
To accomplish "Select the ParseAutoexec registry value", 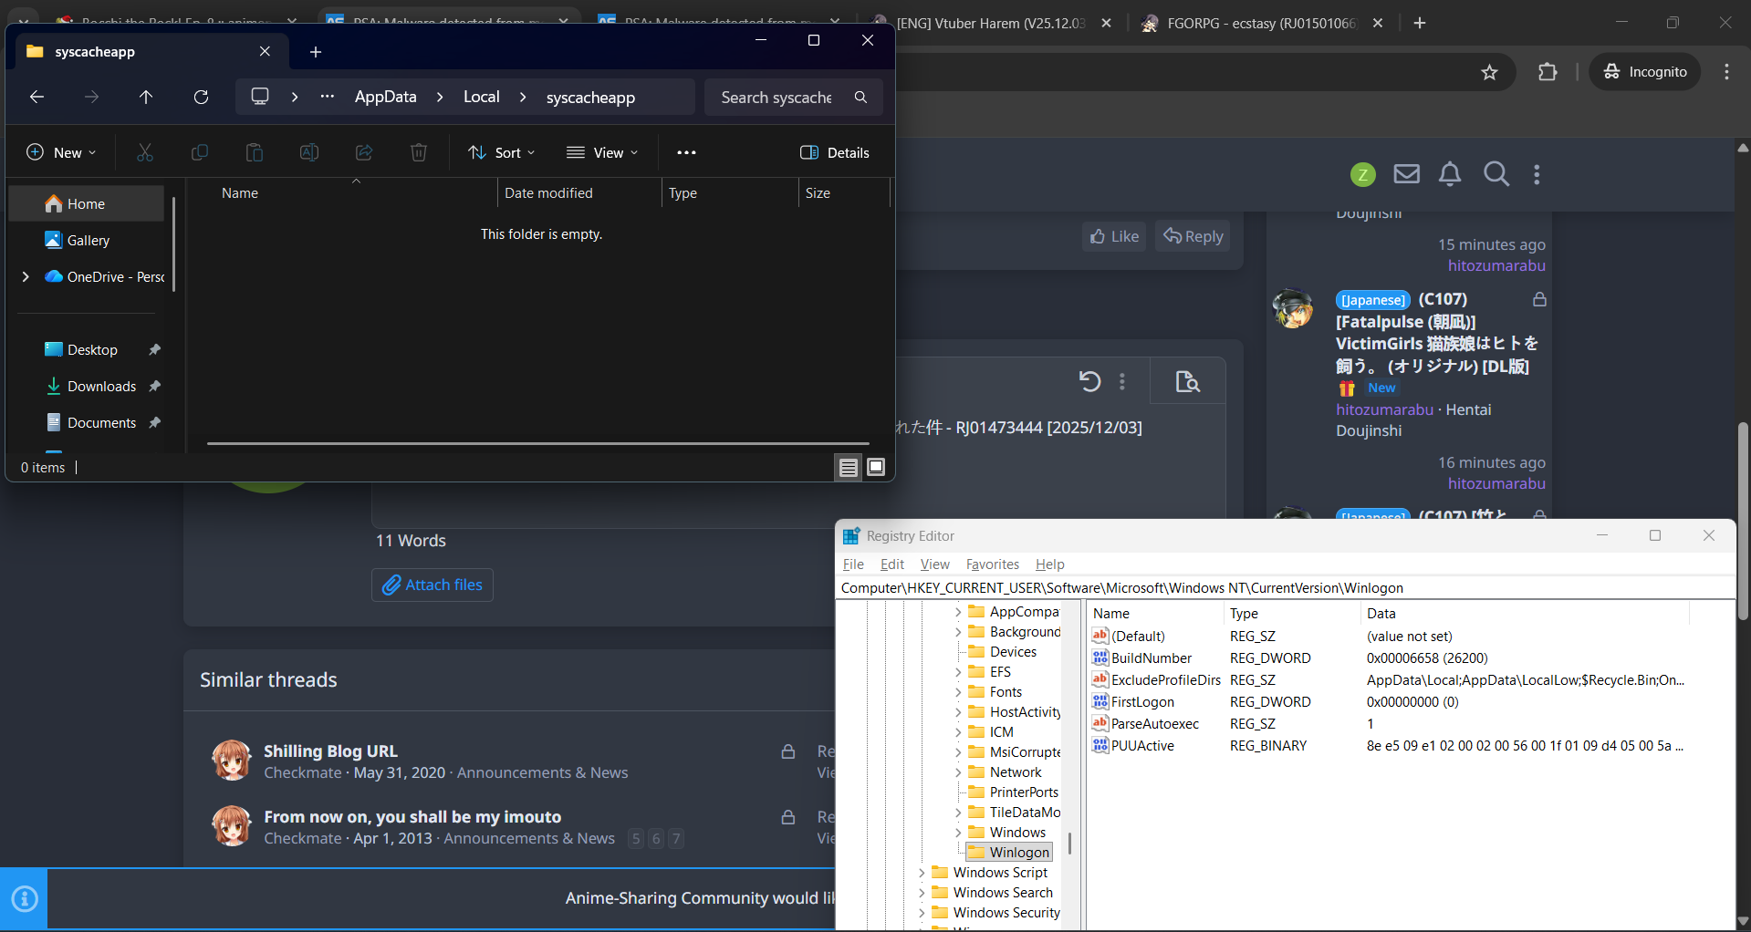I will [1155, 723].
